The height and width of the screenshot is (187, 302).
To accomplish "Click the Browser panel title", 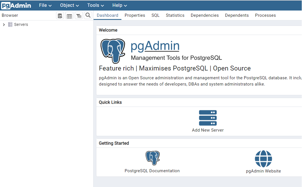I will 10,15.
